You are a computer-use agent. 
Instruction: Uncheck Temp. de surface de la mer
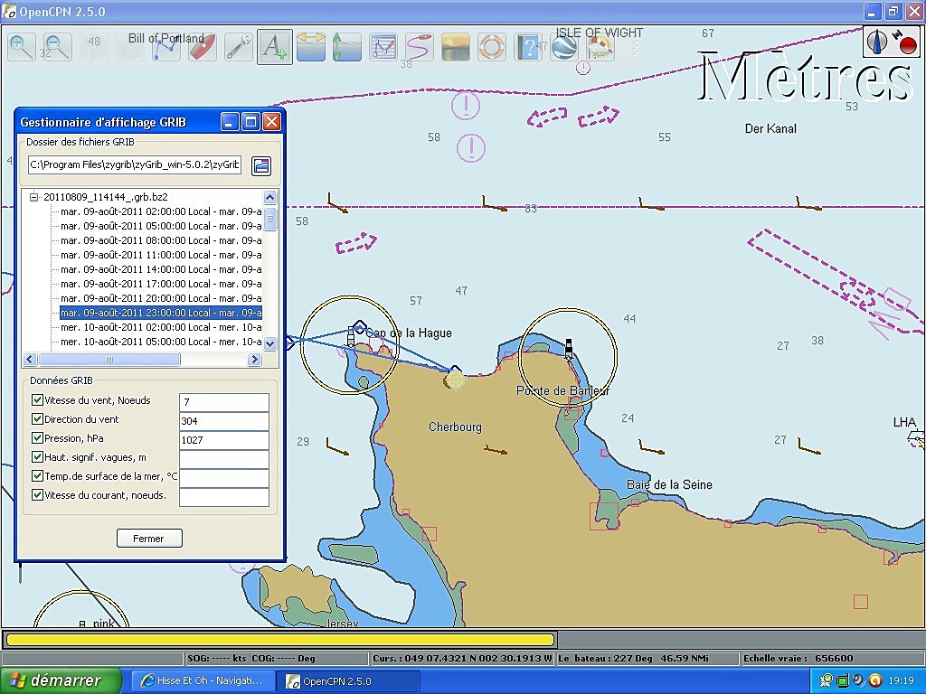(x=37, y=475)
